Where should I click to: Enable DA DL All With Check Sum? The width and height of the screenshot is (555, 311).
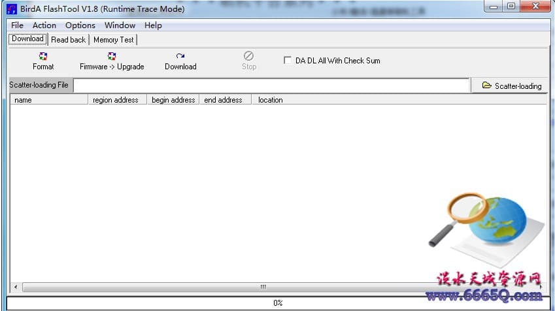pyautogui.click(x=288, y=60)
